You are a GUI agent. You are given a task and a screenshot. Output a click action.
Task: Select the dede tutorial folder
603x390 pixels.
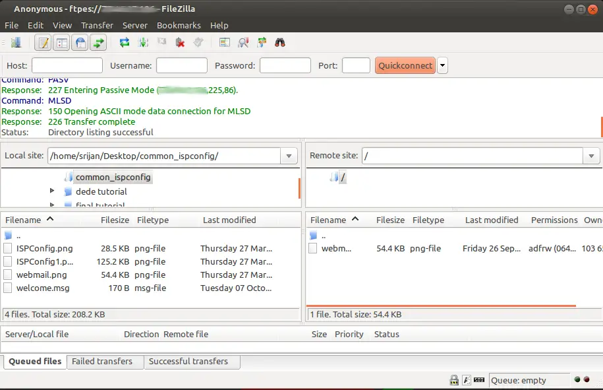pos(101,192)
